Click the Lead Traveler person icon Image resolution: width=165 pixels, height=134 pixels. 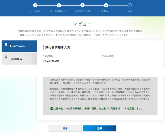click(x=6, y=44)
